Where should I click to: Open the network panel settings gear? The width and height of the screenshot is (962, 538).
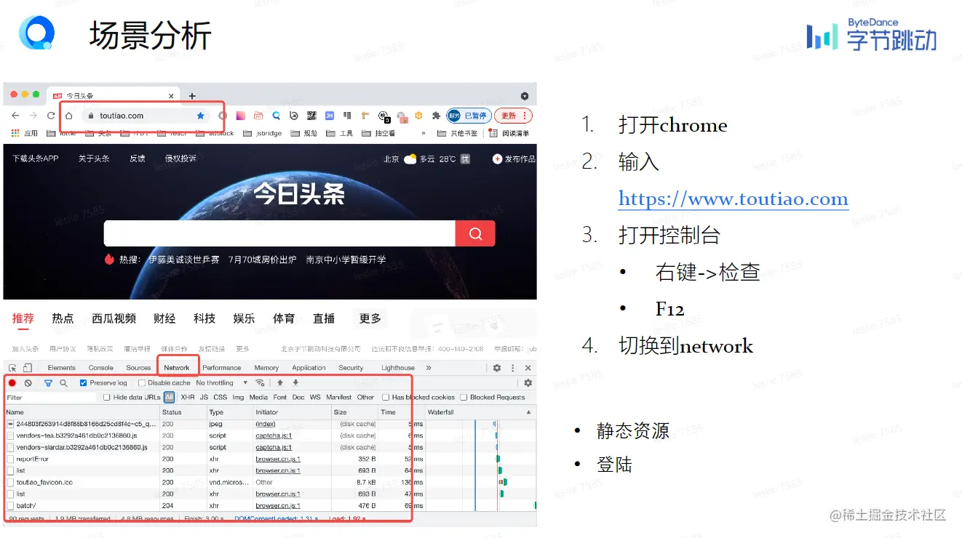coord(528,383)
